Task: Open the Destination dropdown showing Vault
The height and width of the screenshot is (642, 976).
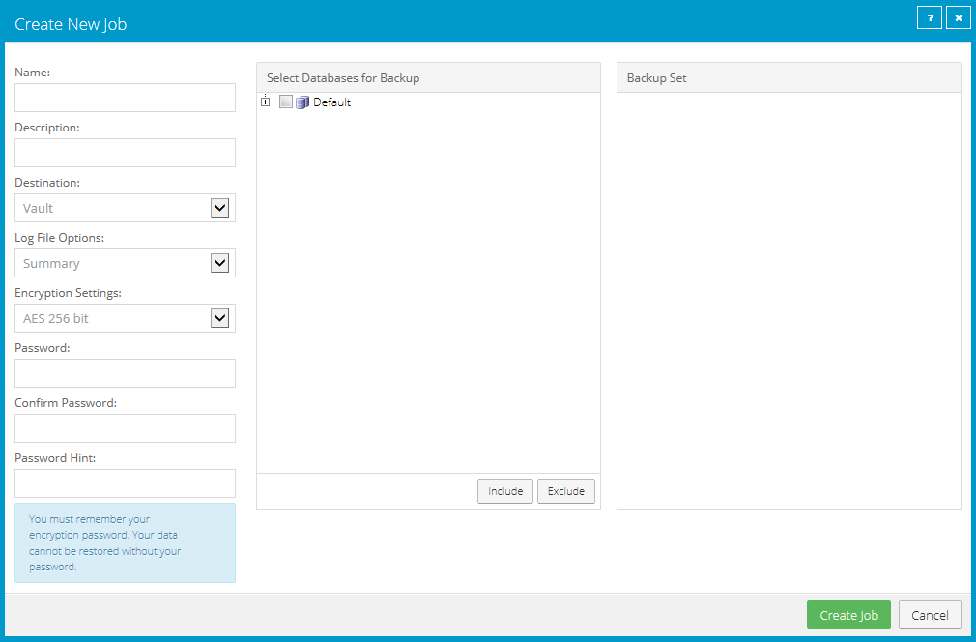Action: [125, 207]
